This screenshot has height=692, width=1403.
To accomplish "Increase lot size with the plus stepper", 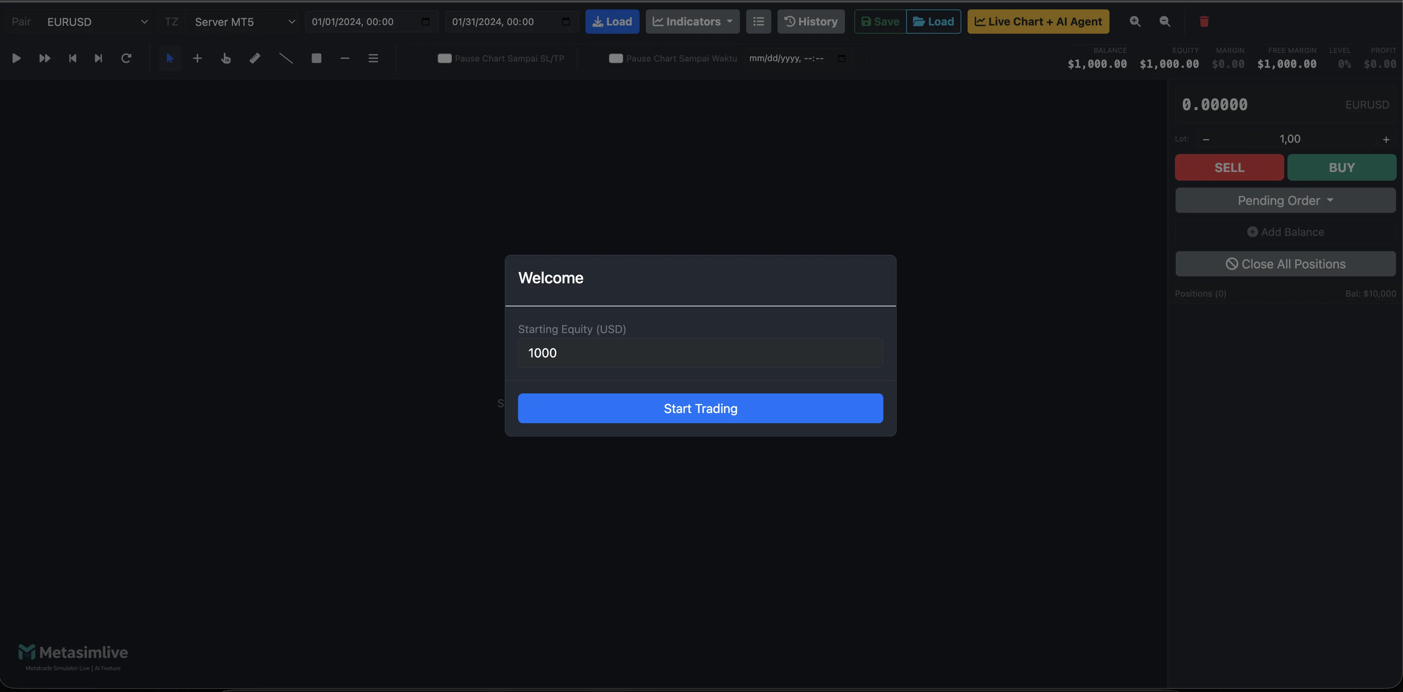I will [x=1386, y=139].
